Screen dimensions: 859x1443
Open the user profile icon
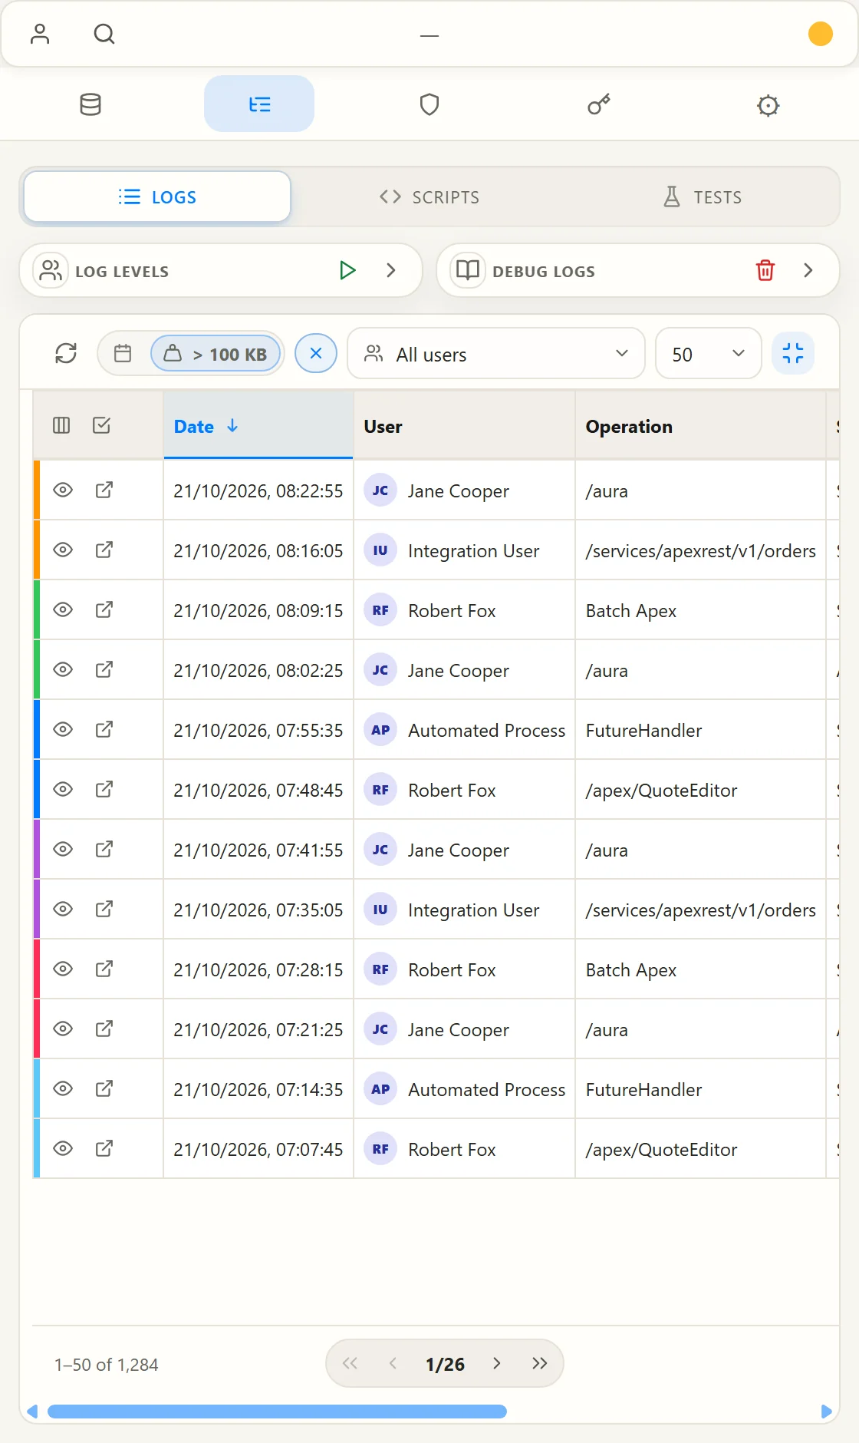(x=40, y=34)
